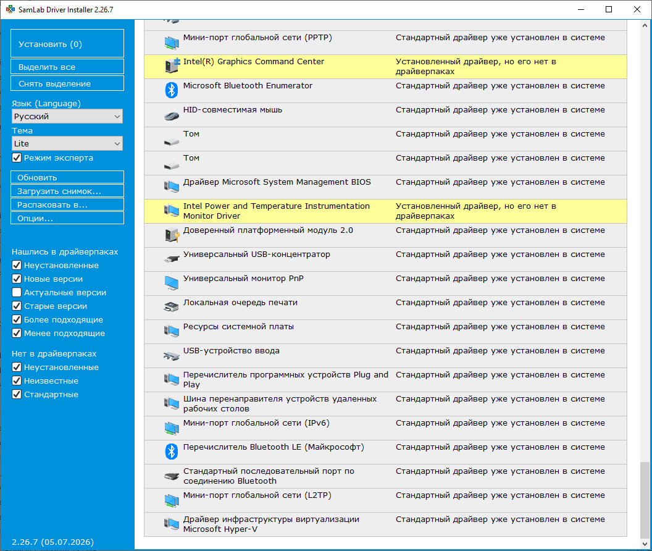Toggle the Более подходящие checkbox

click(x=17, y=319)
